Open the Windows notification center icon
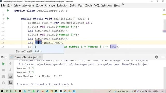This screenshot has height=93, width=166. [162, 91]
